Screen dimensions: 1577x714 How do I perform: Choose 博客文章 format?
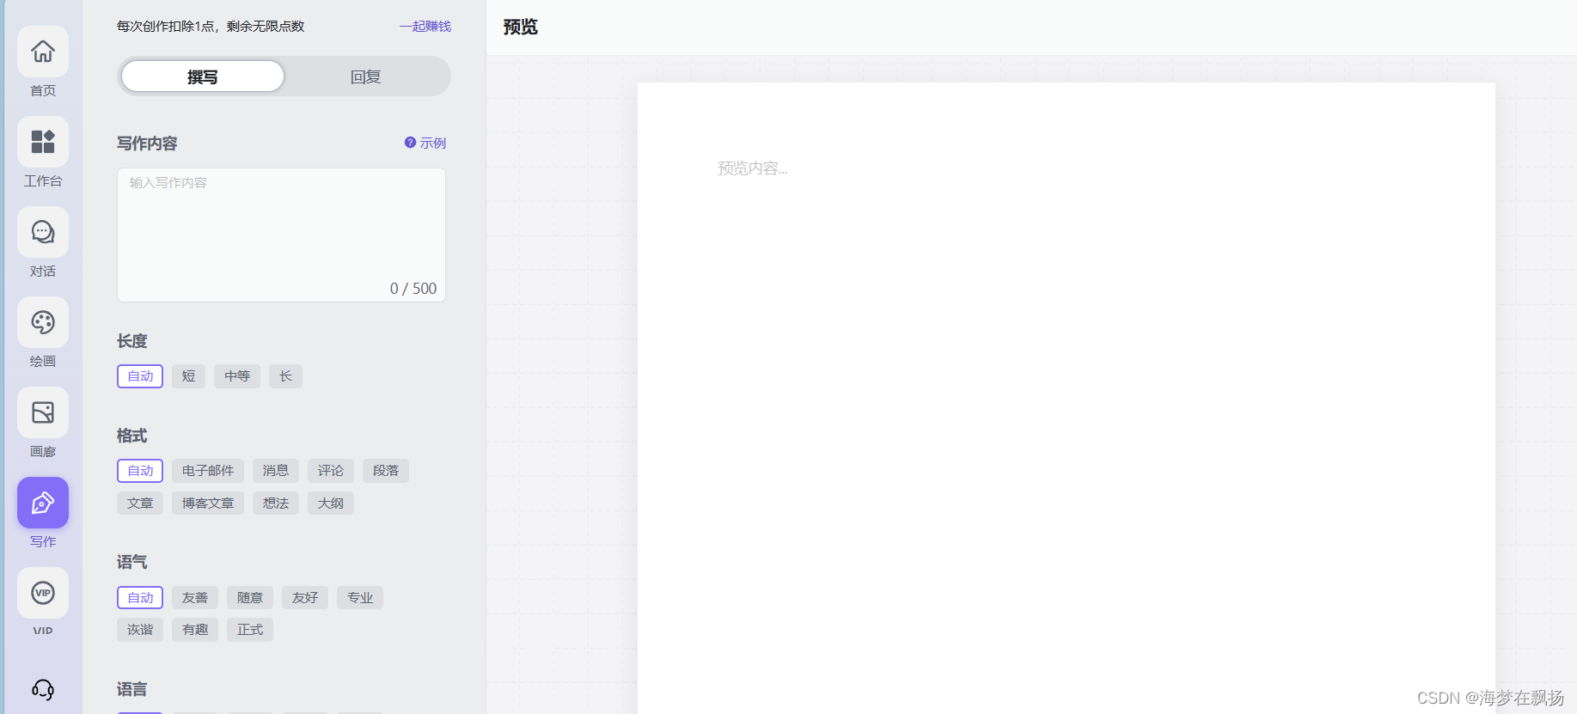[x=208, y=503]
